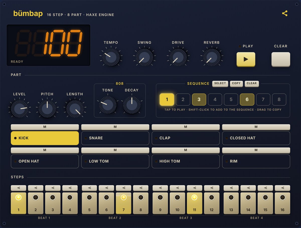The height and width of the screenshot is (228, 301).
Task: Mute the Closed Hat part
Action: (256, 127)
